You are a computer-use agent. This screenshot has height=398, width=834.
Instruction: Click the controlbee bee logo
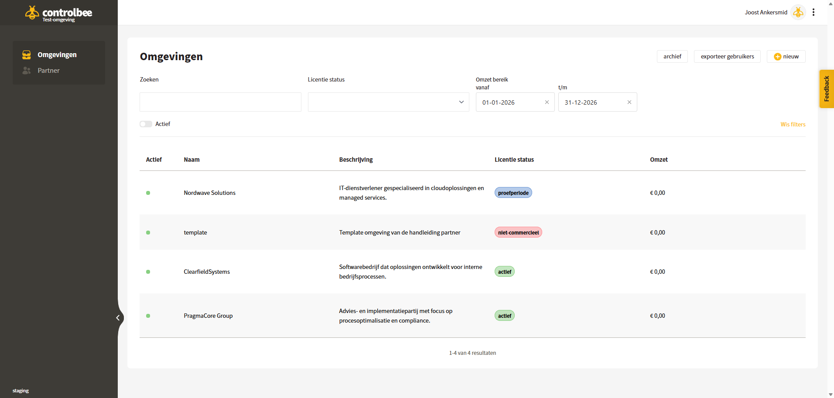pyautogui.click(x=32, y=13)
